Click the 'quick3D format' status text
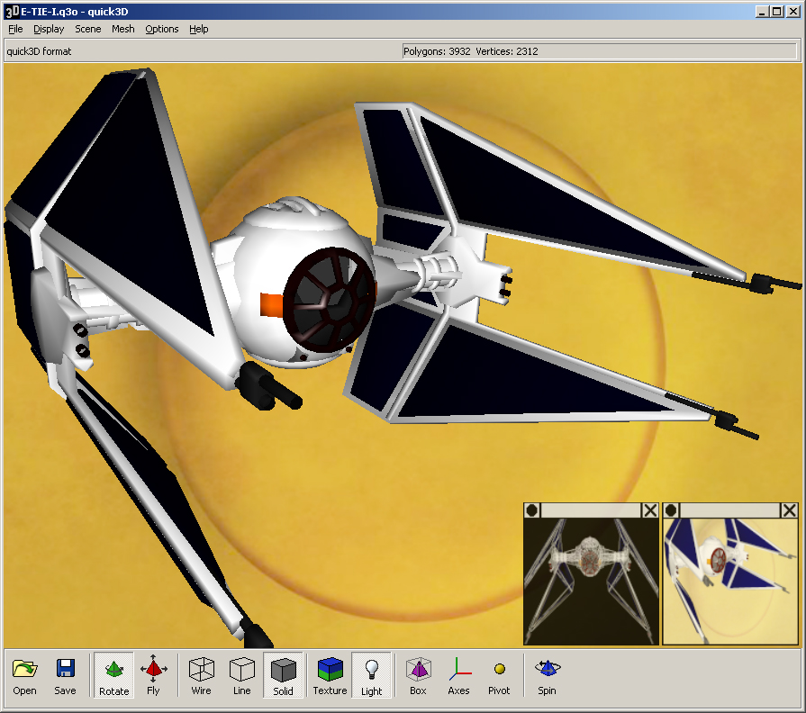Viewport: 806px width, 713px height. [x=39, y=51]
